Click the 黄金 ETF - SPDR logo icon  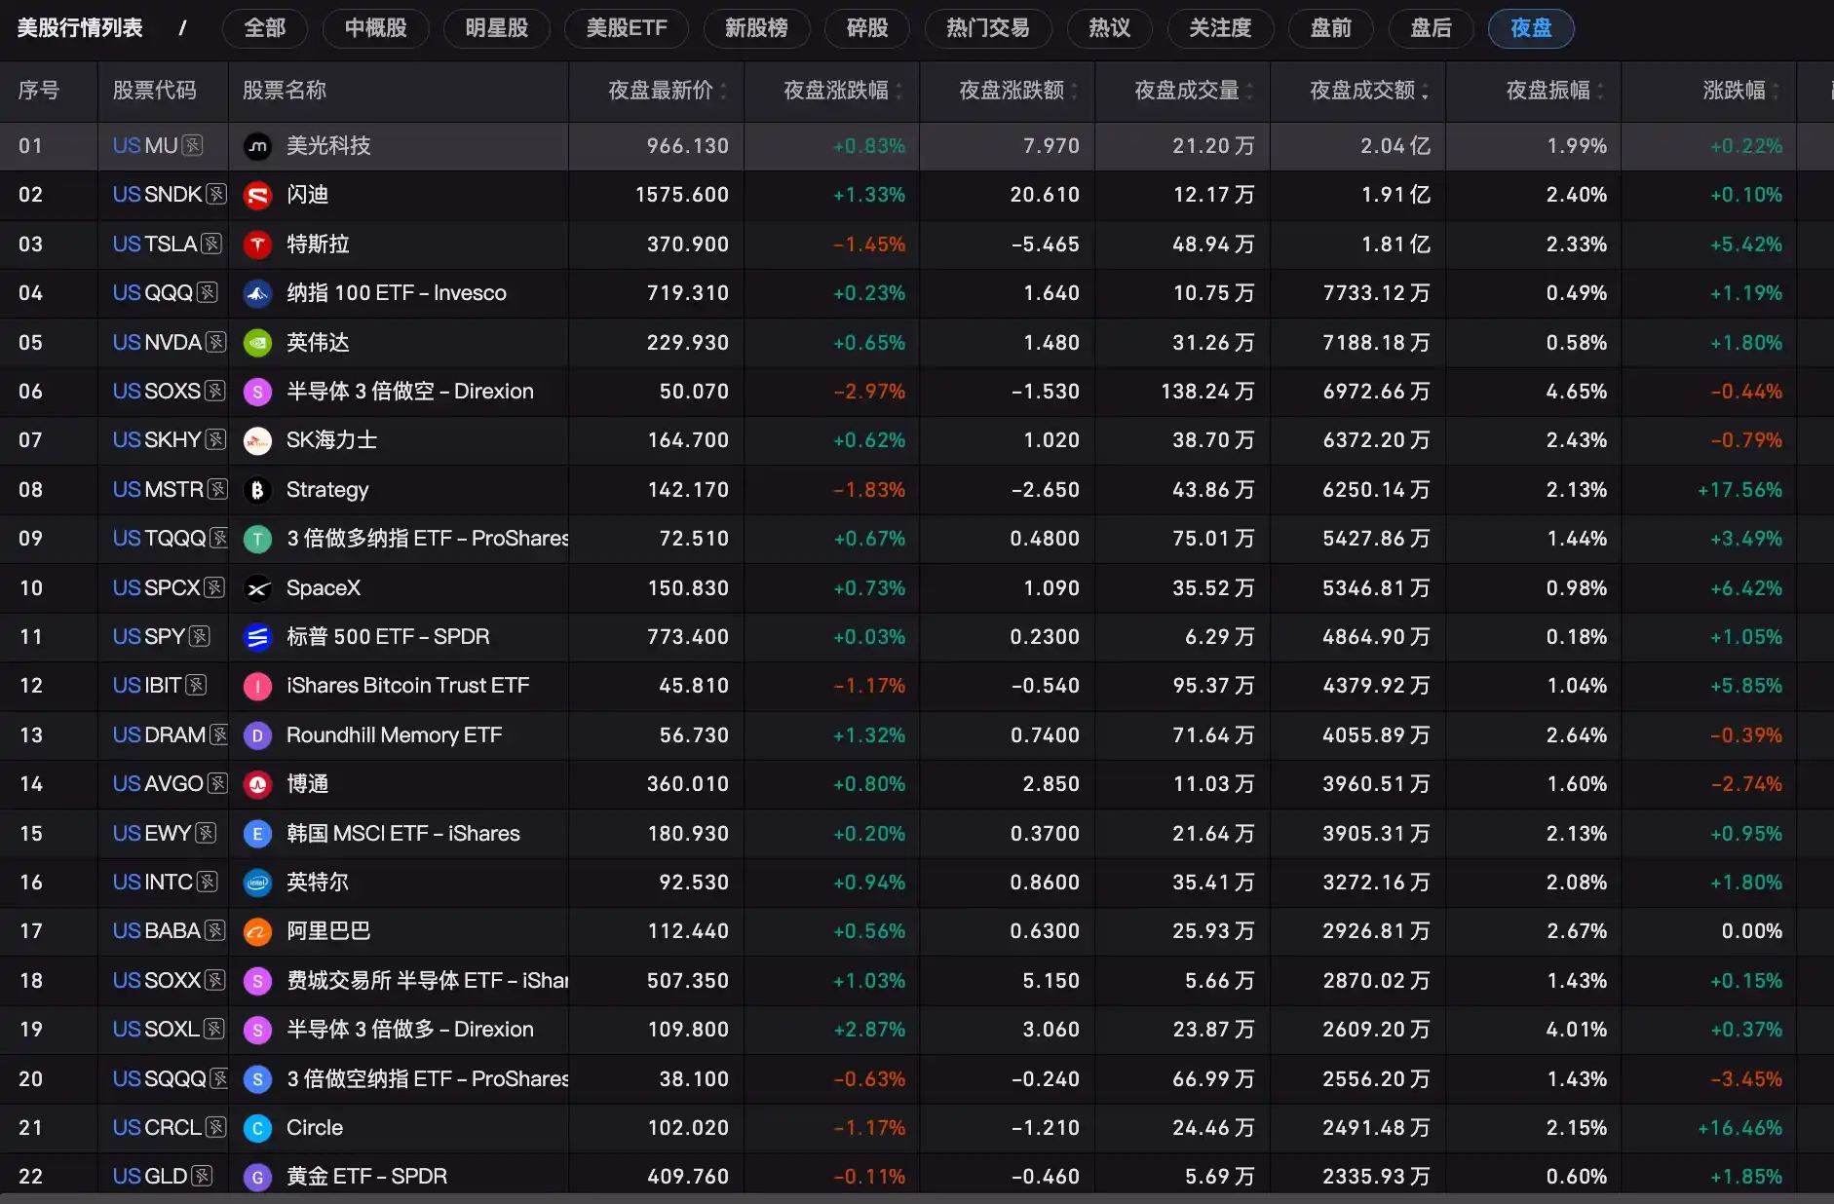(257, 1177)
